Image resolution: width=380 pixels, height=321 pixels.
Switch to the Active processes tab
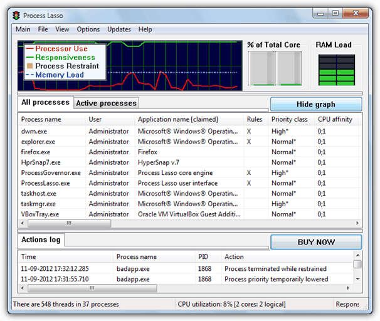(x=106, y=103)
